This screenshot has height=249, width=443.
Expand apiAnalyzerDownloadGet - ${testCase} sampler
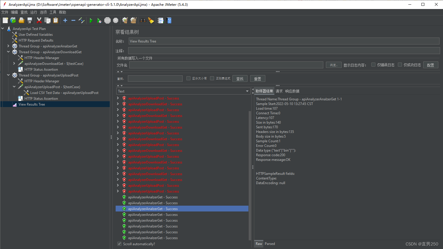click(14, 64)
